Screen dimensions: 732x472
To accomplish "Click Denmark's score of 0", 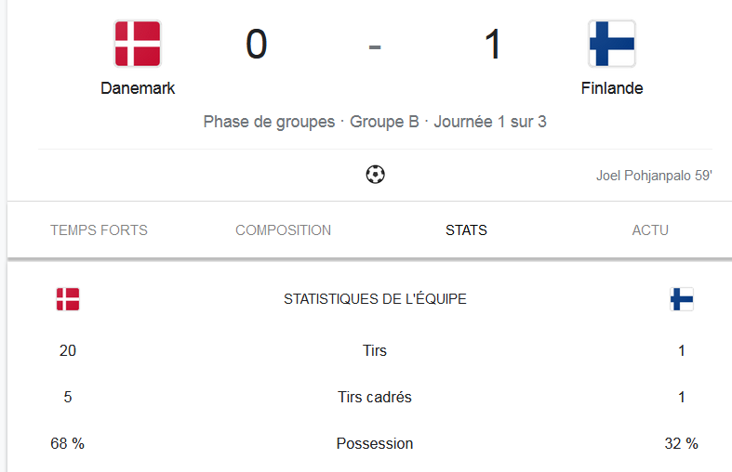I will tap(257, 45).
